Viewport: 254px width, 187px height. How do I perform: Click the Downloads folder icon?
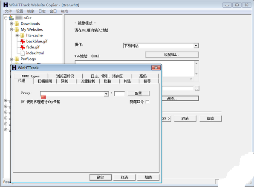tap(17, 24)
